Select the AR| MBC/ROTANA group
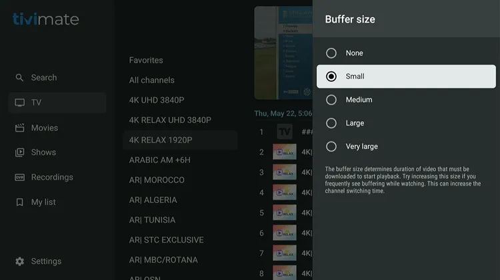This screenshot has height=280, width=500. click(163, 260)
